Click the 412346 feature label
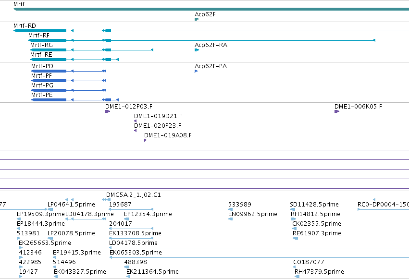Screen dimensions: 409x279 [x=30, y=253]
